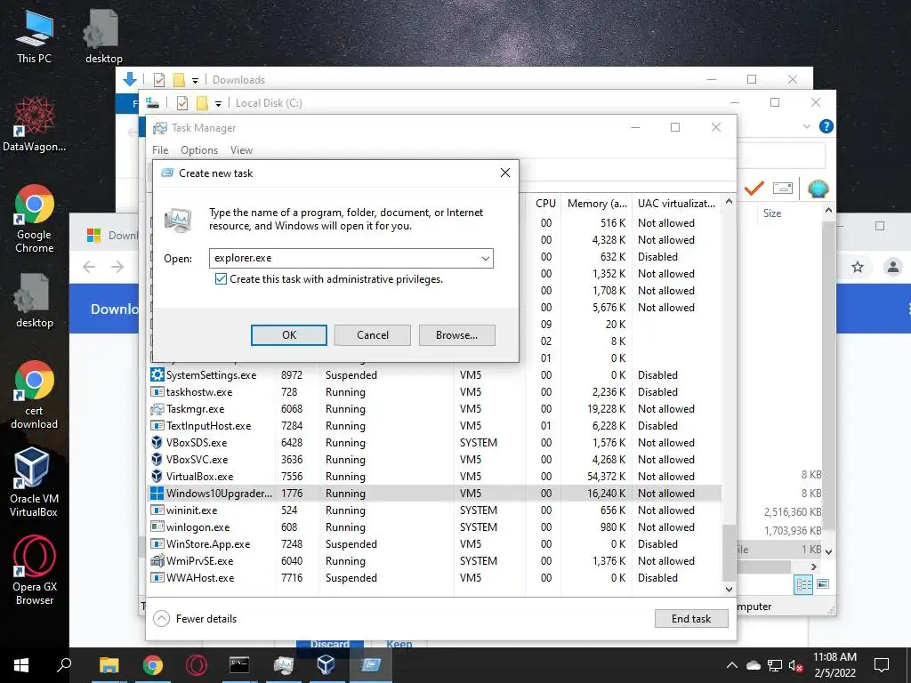Viewport: 911px width, 683px height.
Task: Sort by CPU column header
Action: click(545, 204)
